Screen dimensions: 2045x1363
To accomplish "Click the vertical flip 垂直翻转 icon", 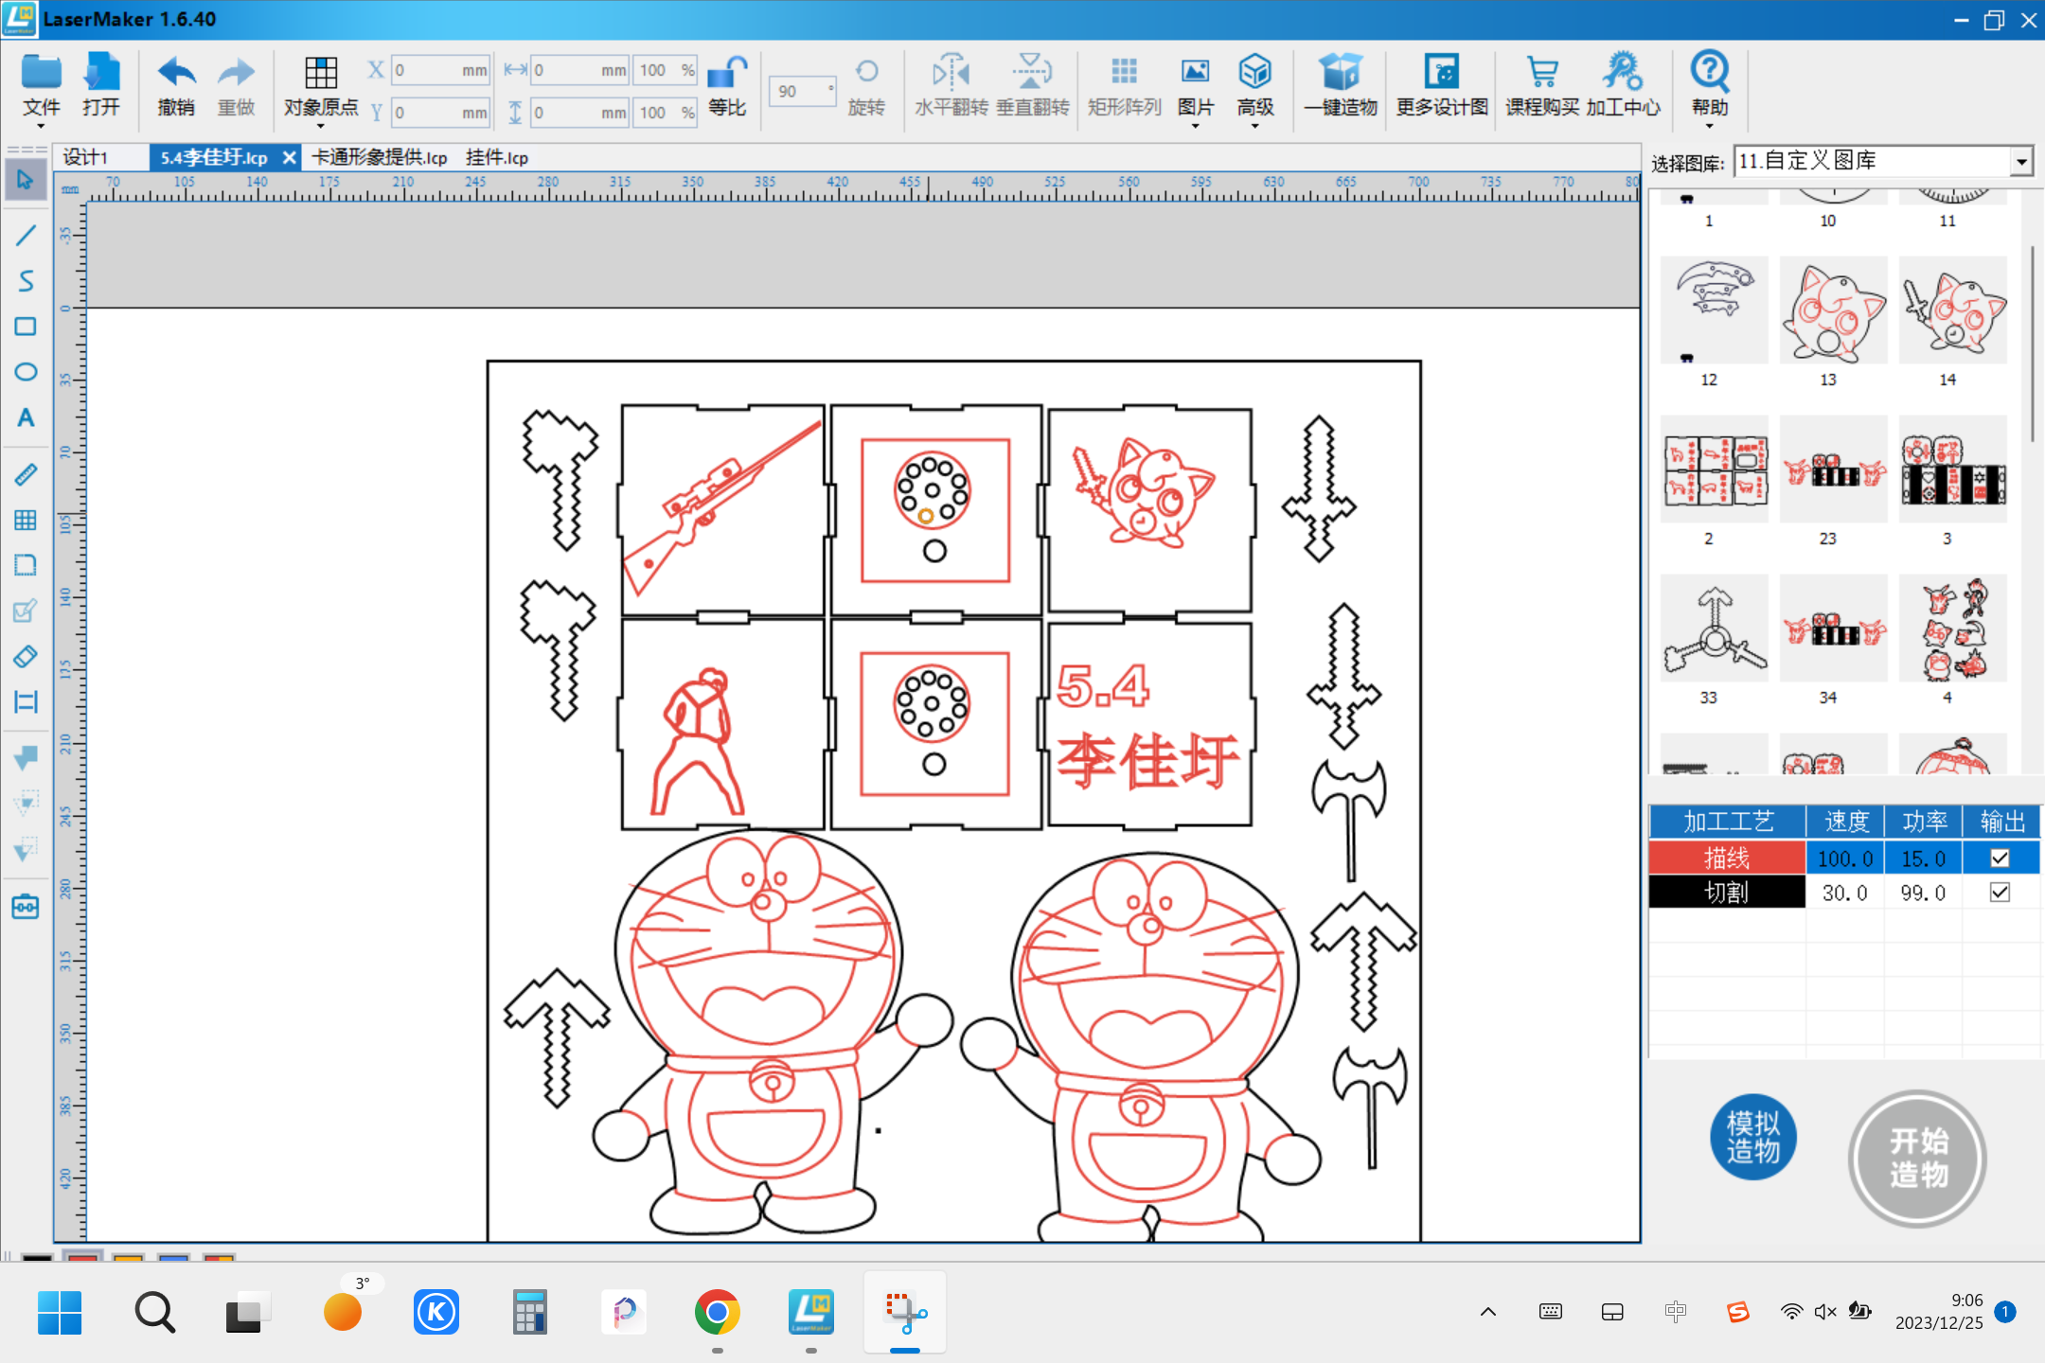I will pos(1032,72).
